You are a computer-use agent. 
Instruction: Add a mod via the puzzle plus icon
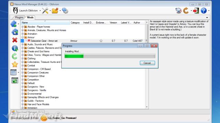tap(14, 24)
